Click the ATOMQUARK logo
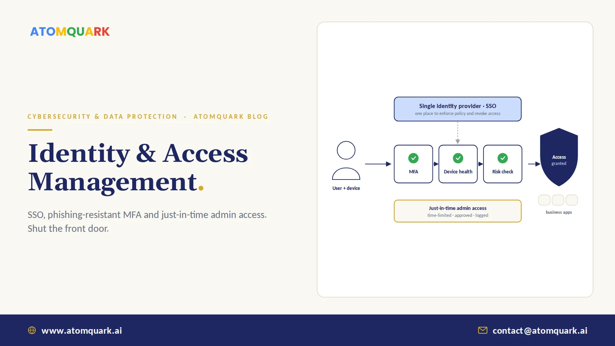This screenshot has height=346, width=615. point(70,32)
